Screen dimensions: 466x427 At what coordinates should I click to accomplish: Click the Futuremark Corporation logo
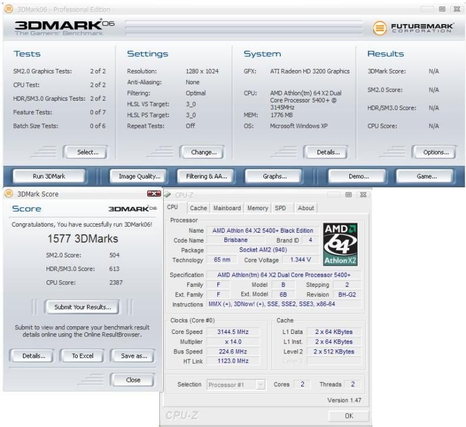point(413,28)
